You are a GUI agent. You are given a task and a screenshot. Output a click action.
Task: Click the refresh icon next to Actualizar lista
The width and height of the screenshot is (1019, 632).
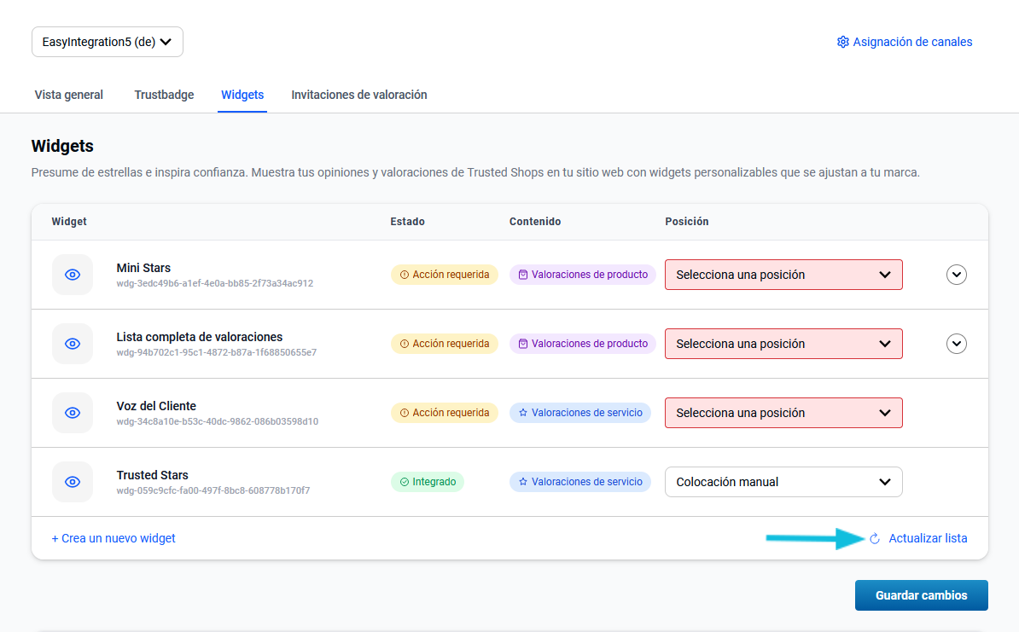pos(874,538)
